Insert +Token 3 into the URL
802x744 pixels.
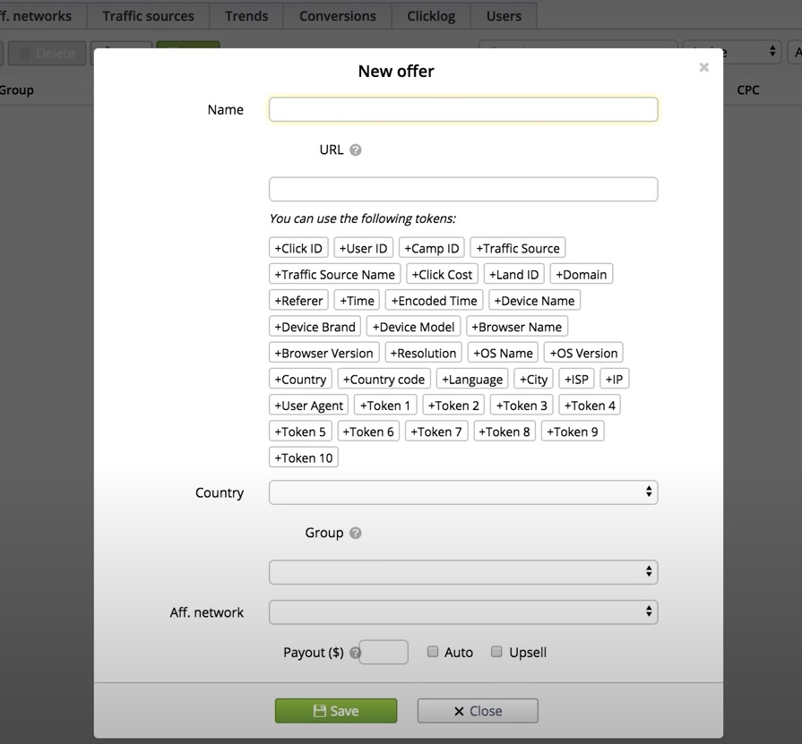pyautogui.click(x=522, y=406)
